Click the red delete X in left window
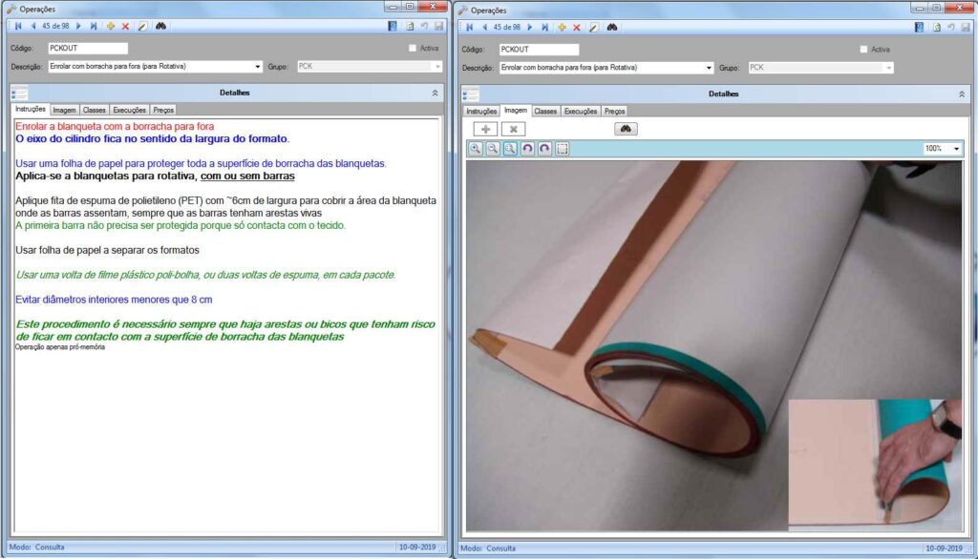Screen dimensions: 978x559 [x=125, y=26]
